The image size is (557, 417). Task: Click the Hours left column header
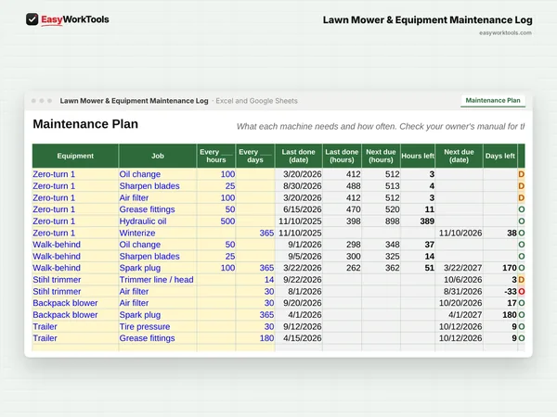(418, 156)
